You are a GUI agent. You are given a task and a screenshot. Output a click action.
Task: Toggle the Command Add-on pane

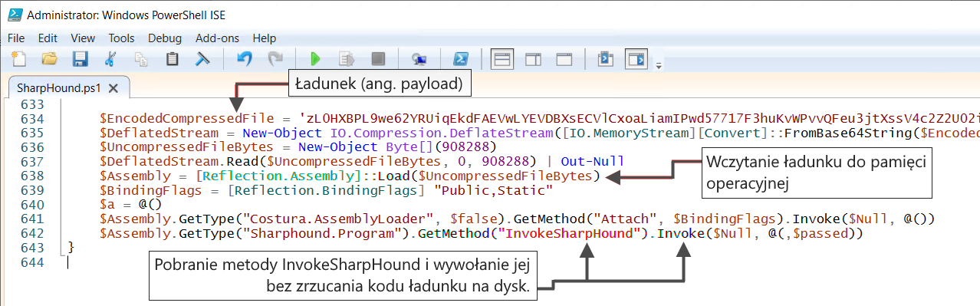(x=636, y=58)
